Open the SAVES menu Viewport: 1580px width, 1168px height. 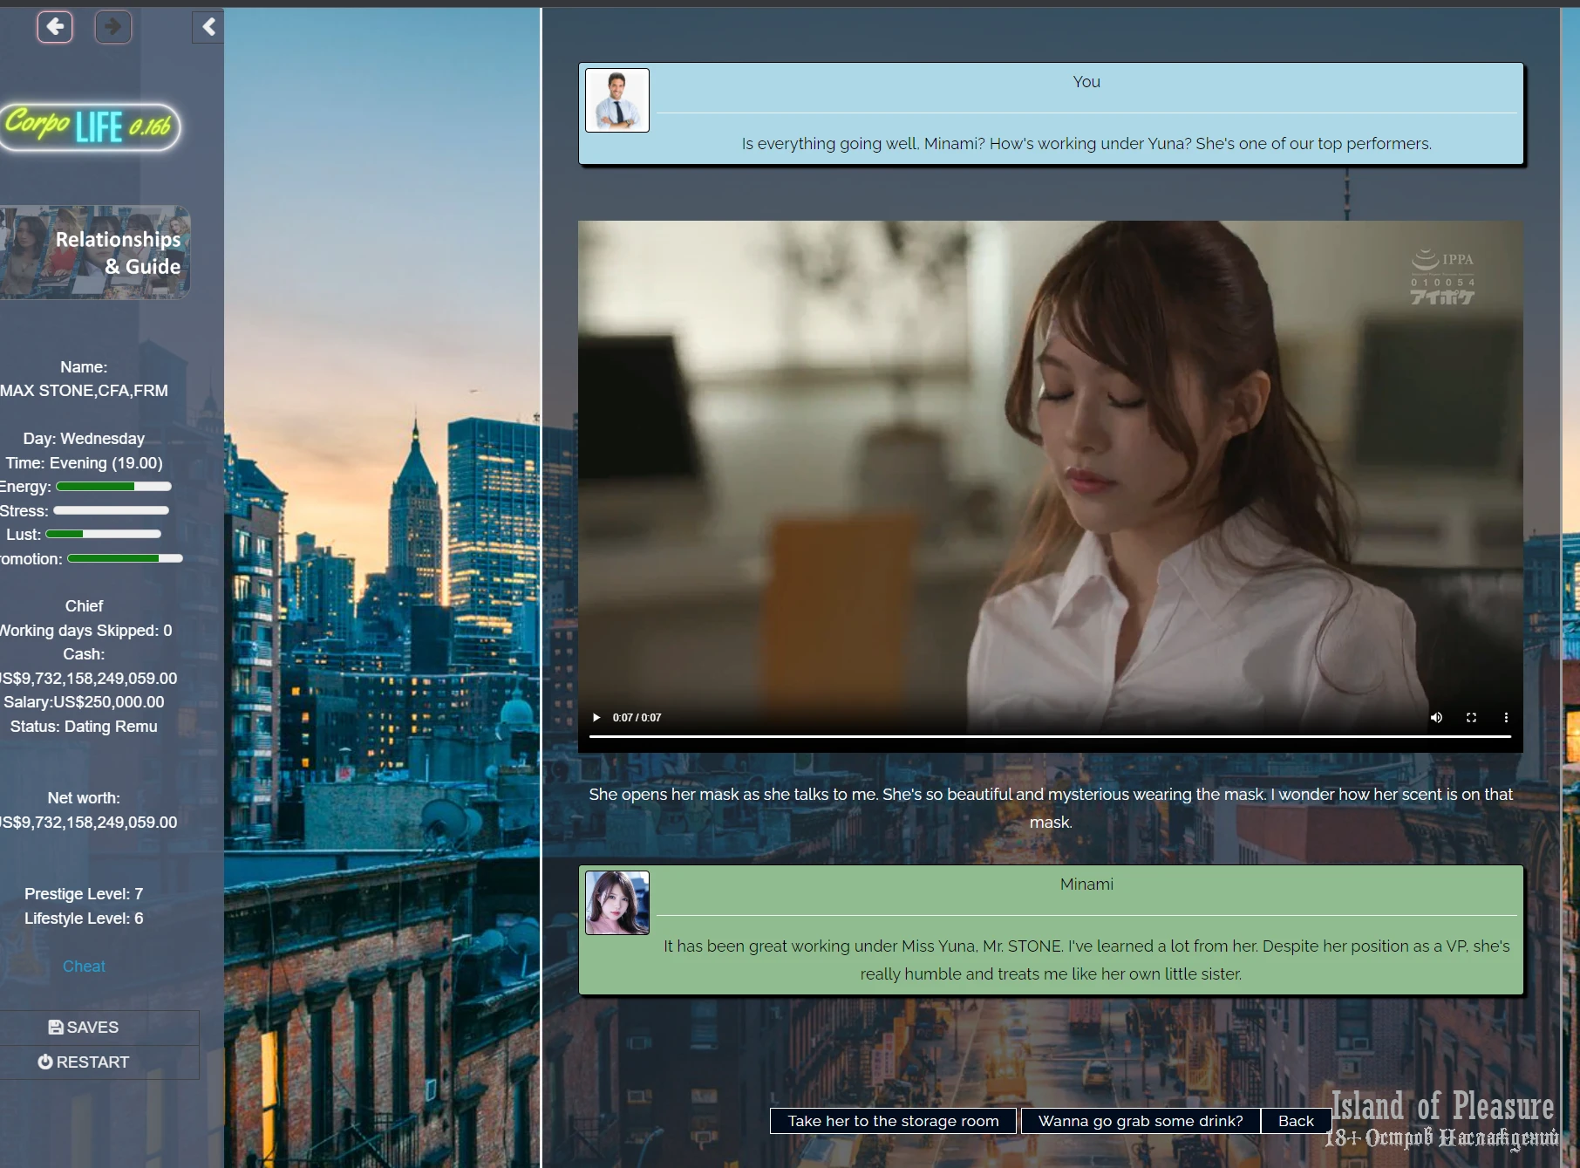pos(84,1028)
